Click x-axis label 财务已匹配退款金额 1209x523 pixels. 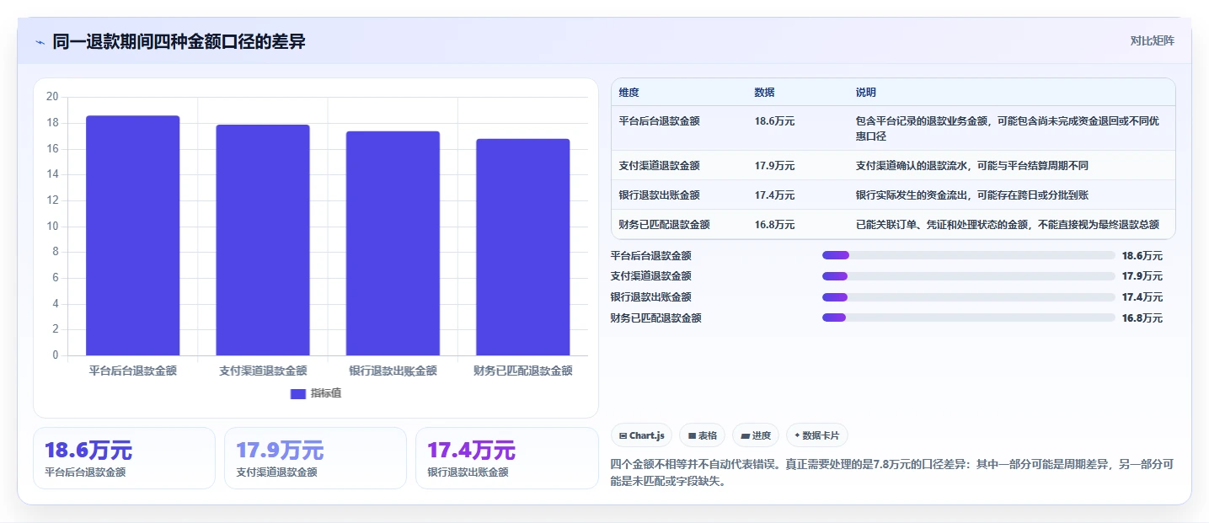click(523, 371)
